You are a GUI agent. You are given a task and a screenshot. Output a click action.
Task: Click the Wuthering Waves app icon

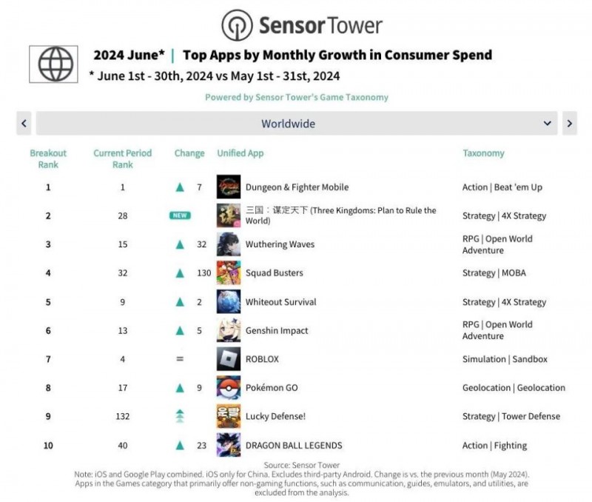pos(228,244)
